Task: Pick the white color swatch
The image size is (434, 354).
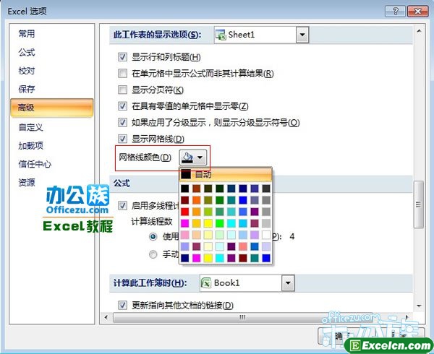Action: 266,235
